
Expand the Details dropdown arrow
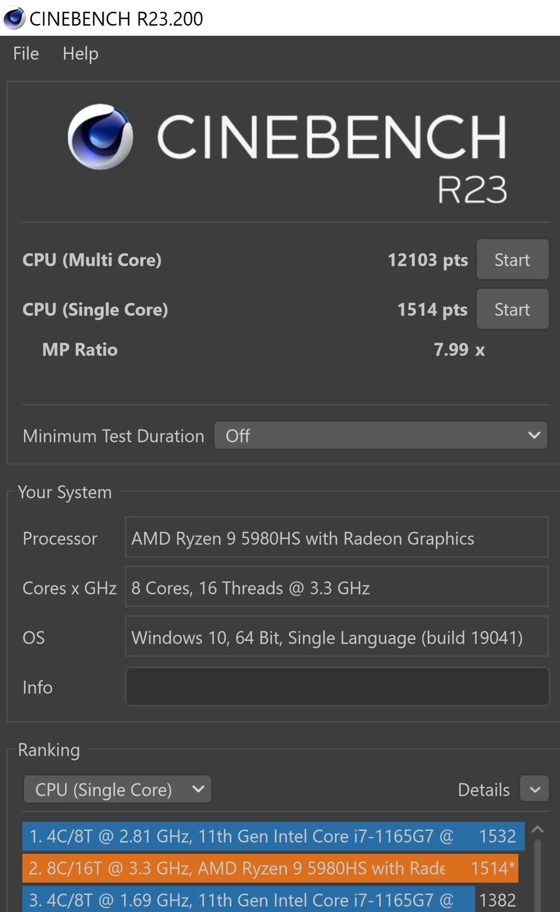click(x=535, y=789)
